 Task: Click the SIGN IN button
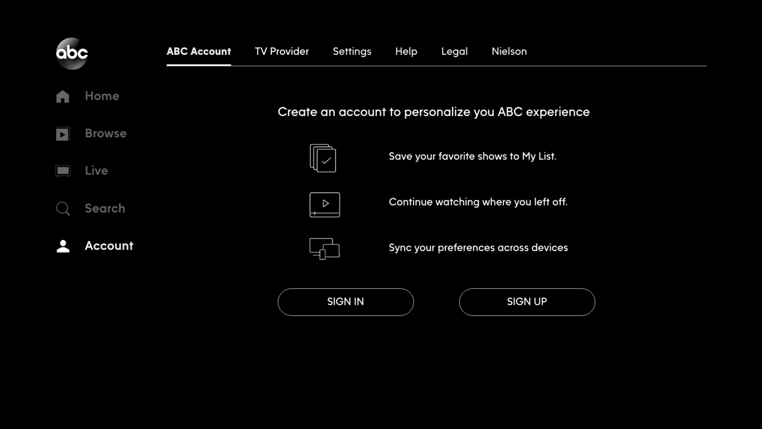(x=346, y=302)
